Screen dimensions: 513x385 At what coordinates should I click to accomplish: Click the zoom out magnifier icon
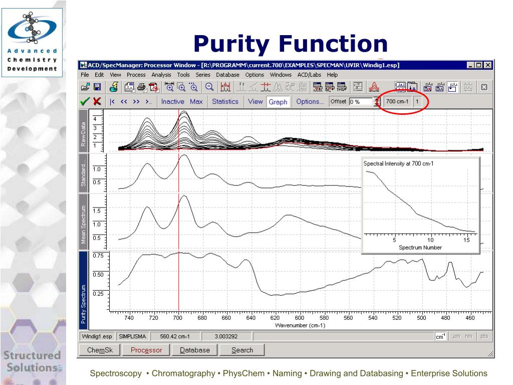(209, 87)
